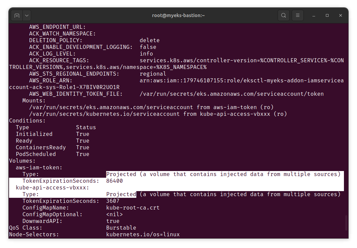Screen dimensions: 357x248
Task: Click the TokenExpirationSeconds value 86400
Action: 115,181
